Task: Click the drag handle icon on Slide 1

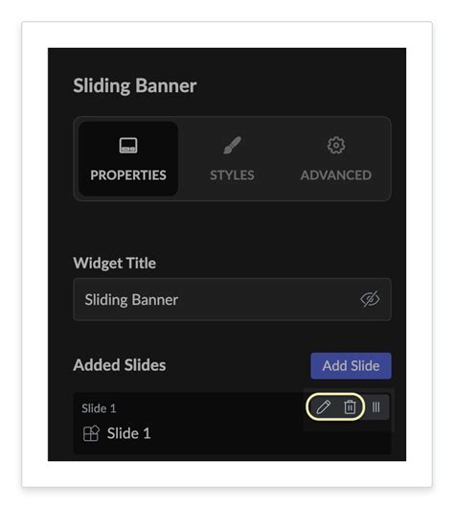Action: [x=375, y=406]
